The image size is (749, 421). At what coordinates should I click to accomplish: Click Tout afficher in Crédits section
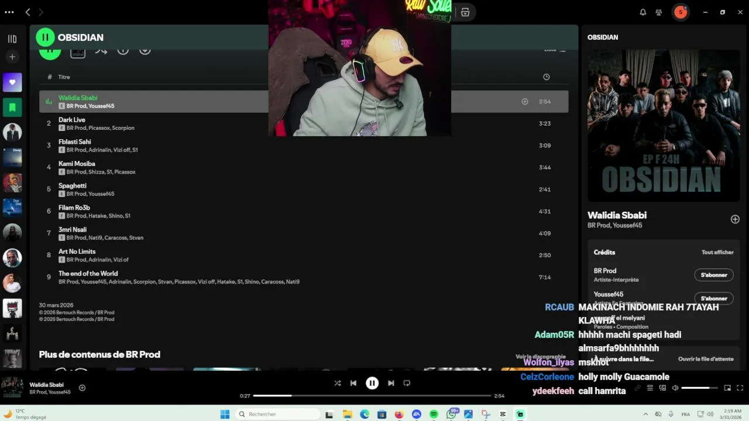[x=717, y=253]
